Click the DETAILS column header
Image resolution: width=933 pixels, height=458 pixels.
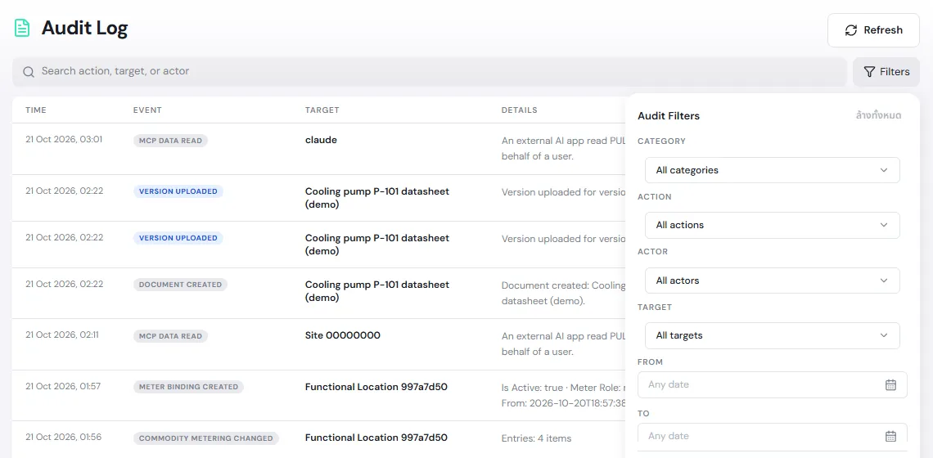[519, 110]
